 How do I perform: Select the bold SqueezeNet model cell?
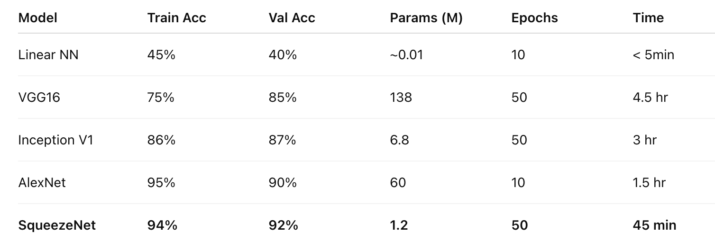click(x=57, y=225)
